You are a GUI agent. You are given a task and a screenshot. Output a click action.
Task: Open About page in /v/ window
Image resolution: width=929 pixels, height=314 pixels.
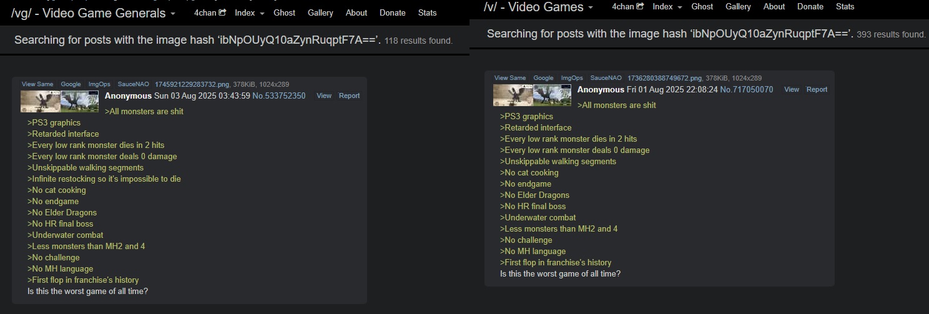pos(774,6)
